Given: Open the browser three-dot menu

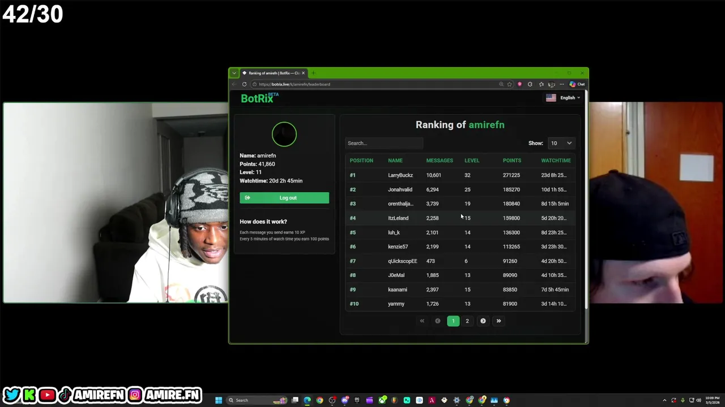Looking at the screenshot, I should (562, 84).
